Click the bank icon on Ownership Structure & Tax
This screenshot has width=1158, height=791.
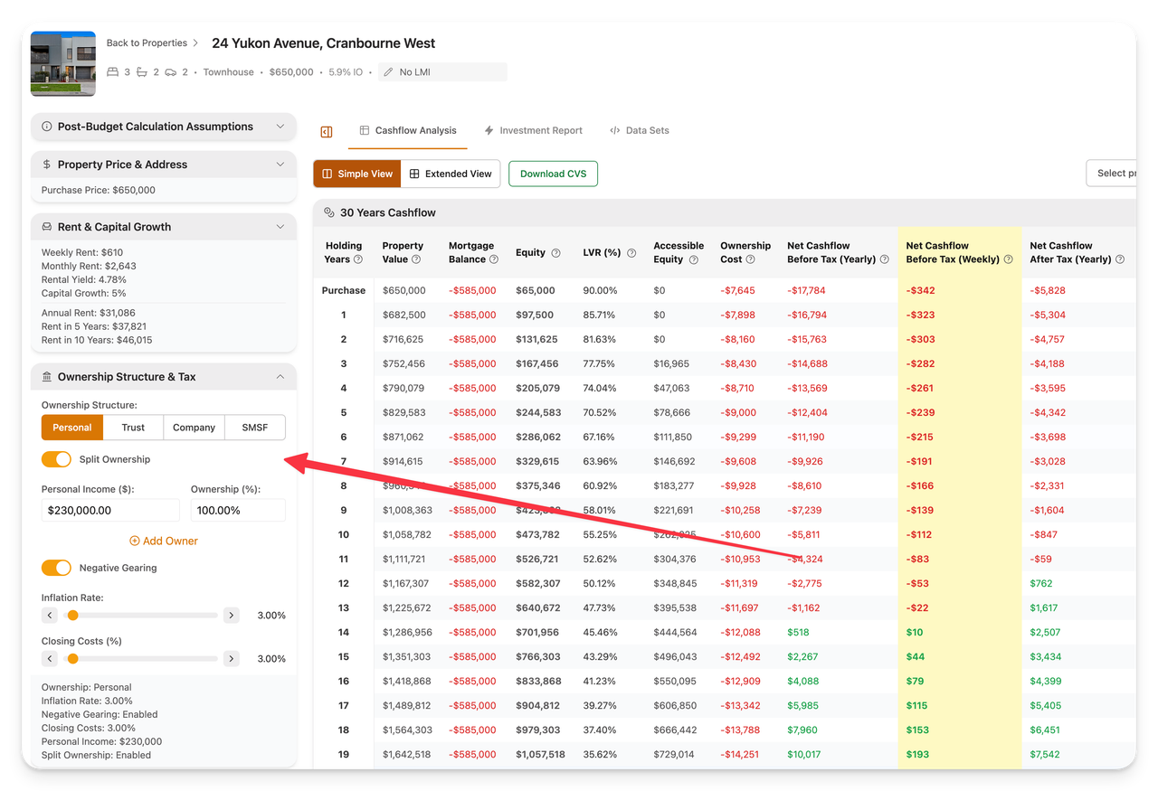(x=47, y=377)
